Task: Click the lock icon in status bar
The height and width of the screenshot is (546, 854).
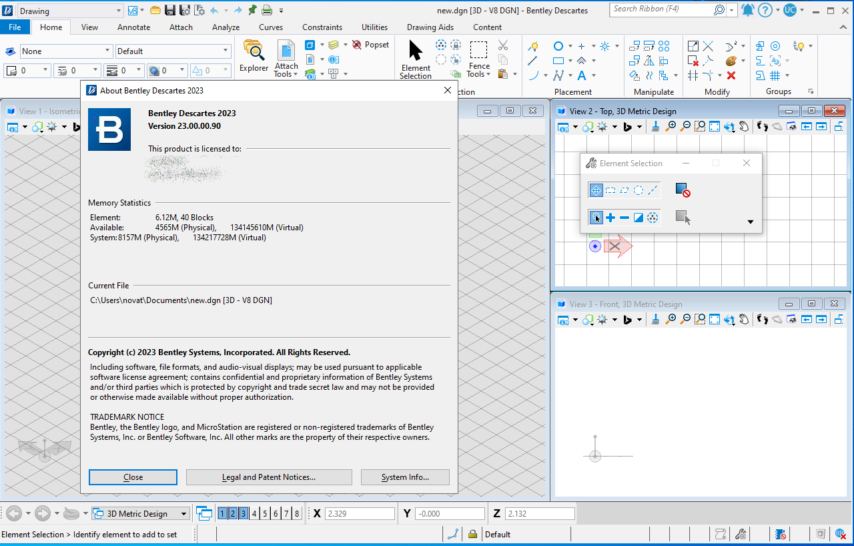Action: [472, 534]
